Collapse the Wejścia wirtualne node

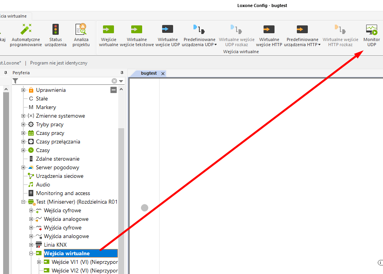31,253
